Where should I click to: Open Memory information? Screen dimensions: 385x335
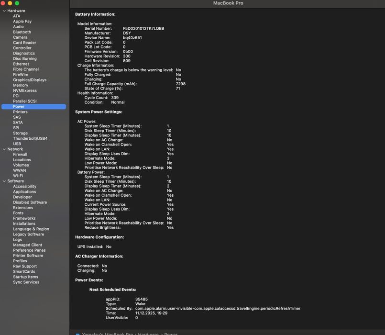[21, 85]
